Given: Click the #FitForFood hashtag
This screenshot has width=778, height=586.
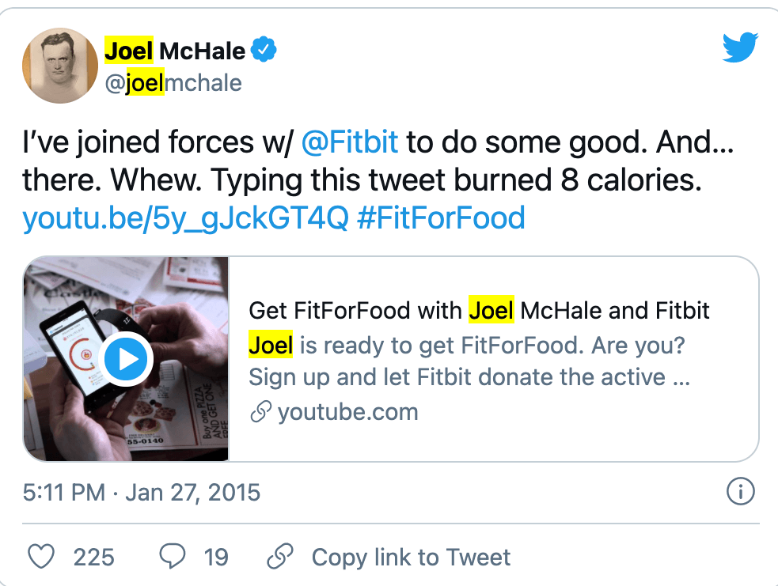Looking at the screenshot, I should coord(442,217).
